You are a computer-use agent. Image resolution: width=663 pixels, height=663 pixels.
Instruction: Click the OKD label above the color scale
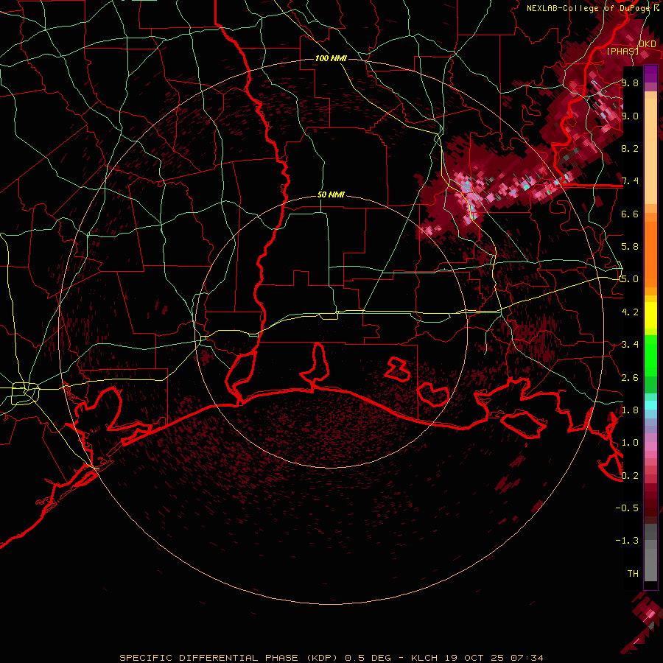(648, 44)
